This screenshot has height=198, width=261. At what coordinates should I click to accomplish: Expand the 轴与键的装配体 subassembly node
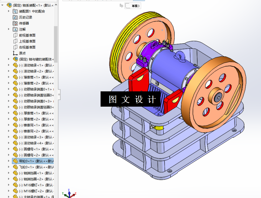click(9, 59)
